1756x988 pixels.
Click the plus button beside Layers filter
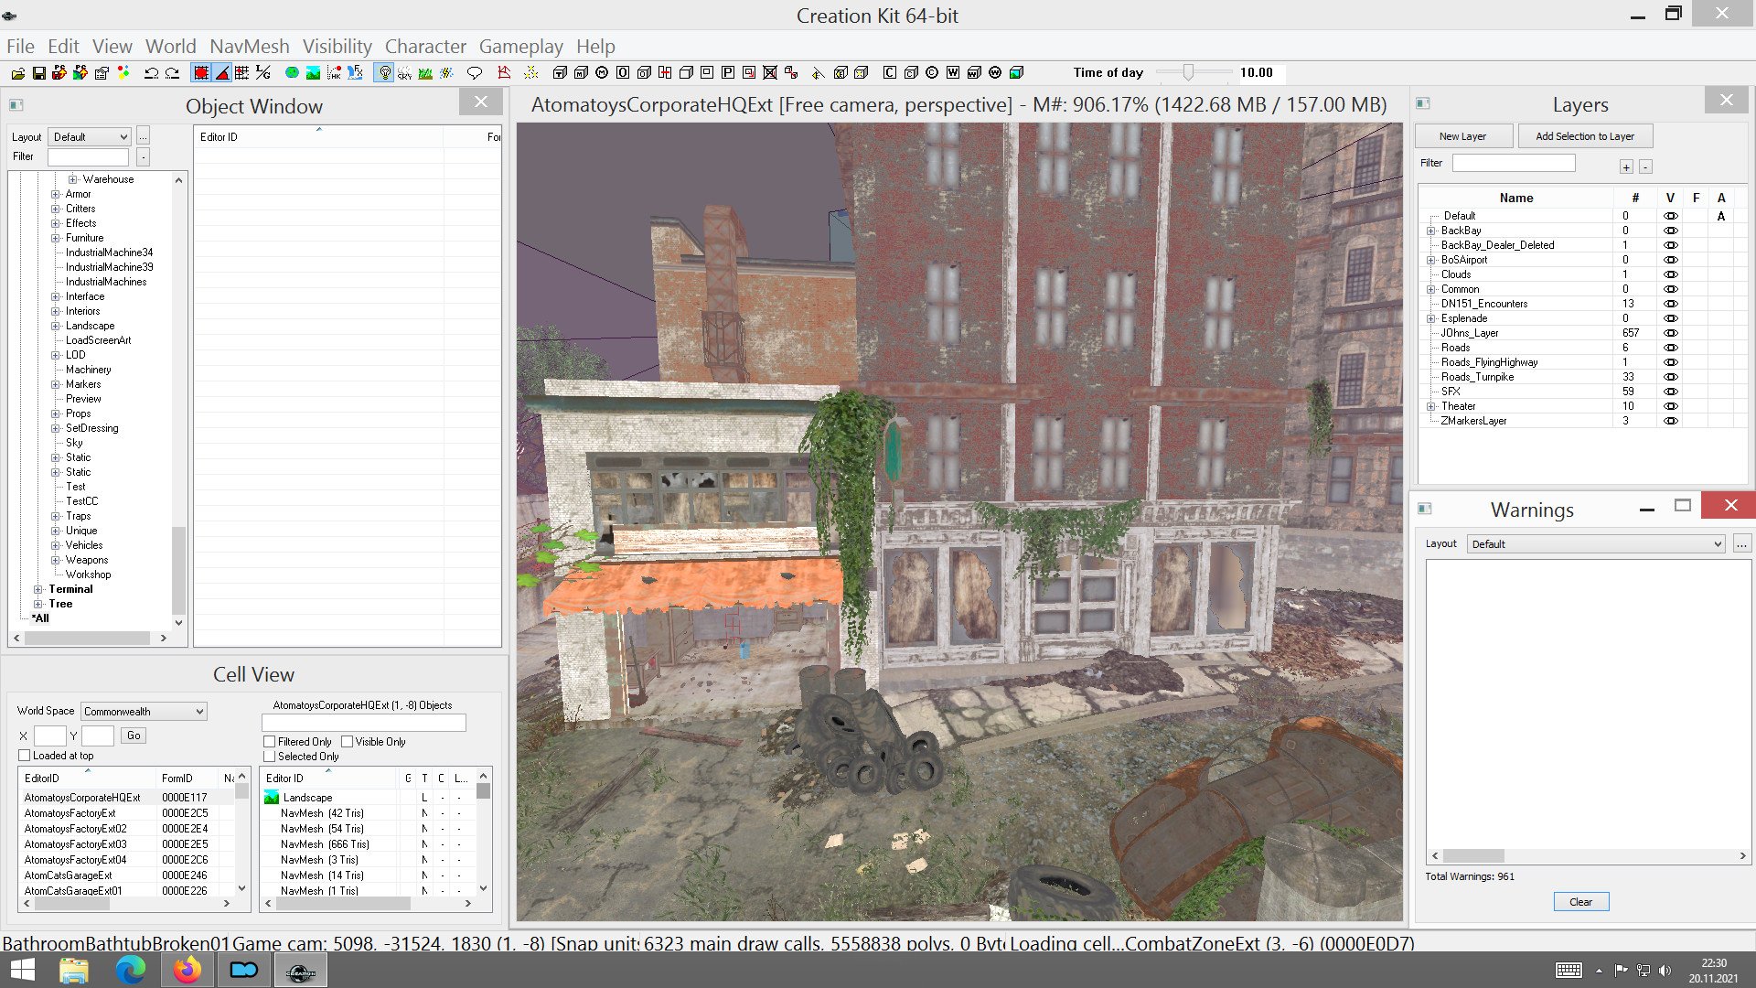1626,167
